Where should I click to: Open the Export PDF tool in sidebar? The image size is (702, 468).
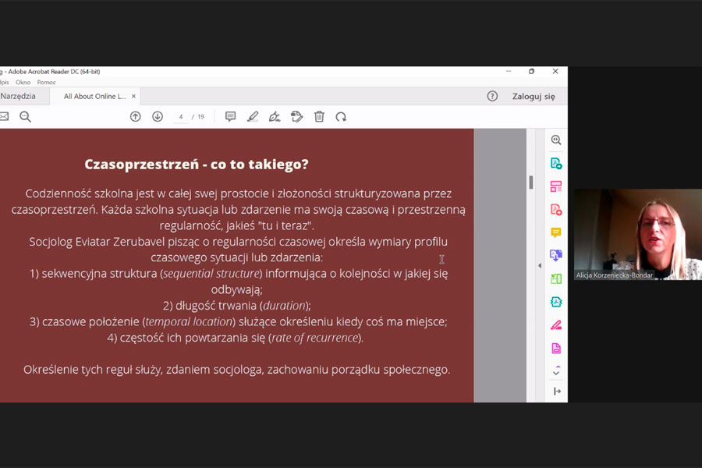tap(556, 163)
